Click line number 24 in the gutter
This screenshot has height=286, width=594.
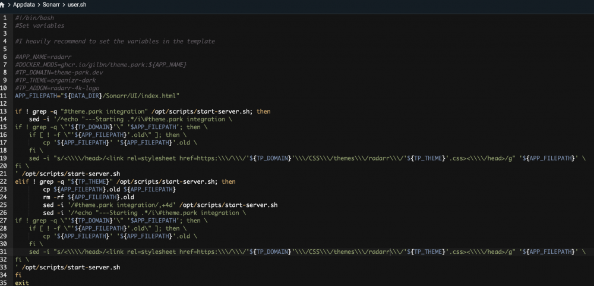click(x=4, y=197)
